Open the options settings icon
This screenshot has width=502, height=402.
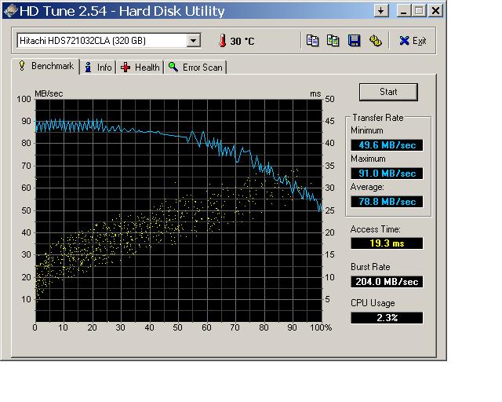[375, 41]
